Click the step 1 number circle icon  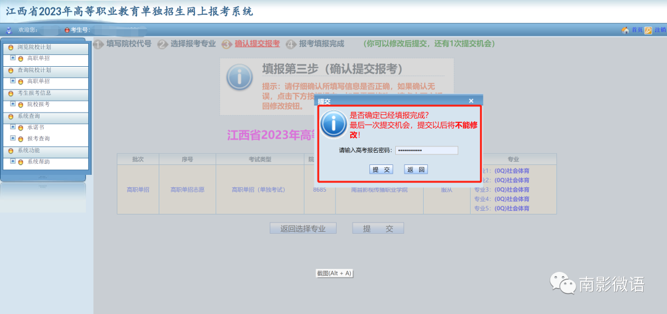[99, 45]
